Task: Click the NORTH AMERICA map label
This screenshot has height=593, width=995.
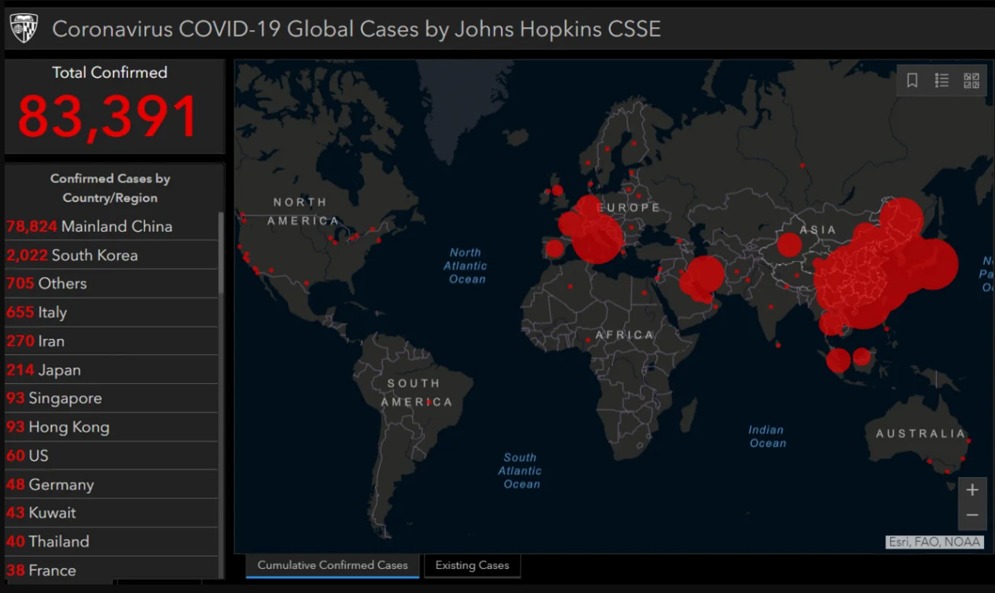Action: click(303, 212)
